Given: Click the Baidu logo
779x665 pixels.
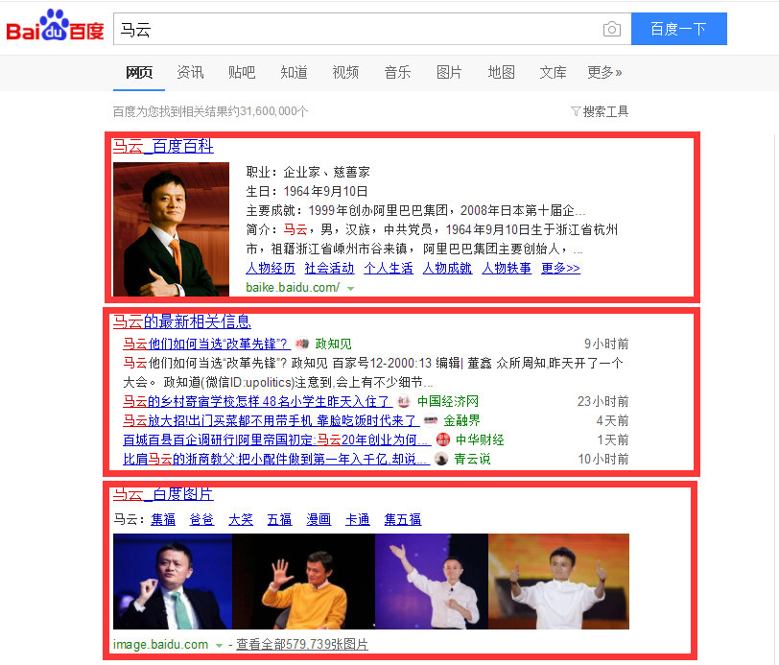Looking at the screenshot, I should pos(55,26).
